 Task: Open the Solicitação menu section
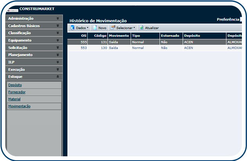(34, 47)
